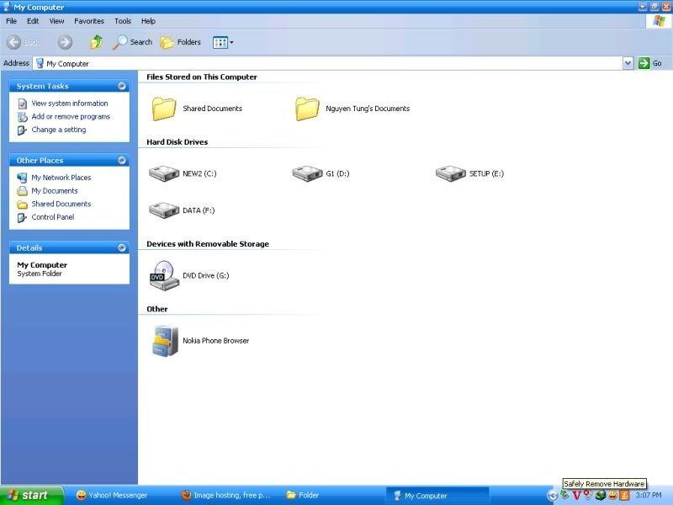Click the green globe tray icon
The image size is (673, 505).
coord(601,495)
